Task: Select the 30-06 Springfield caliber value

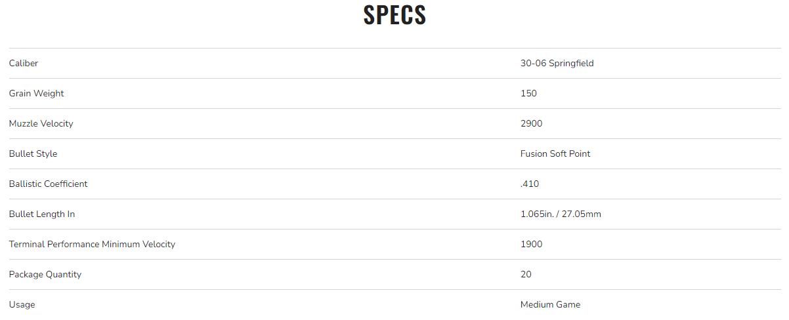Action: coord(557,64)
